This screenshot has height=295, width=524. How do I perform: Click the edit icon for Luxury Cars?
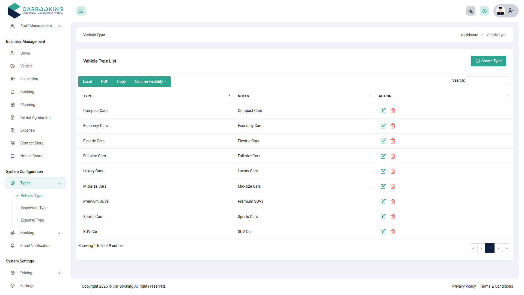click(x=383, y=171)
